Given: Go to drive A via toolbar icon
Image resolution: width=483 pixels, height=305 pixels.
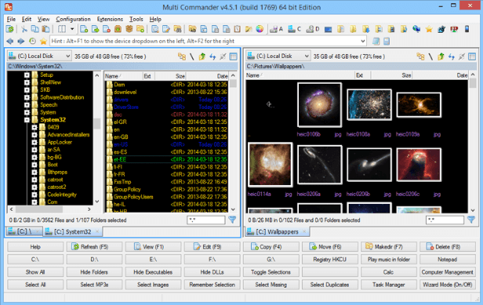Looking at the screenshot, I should (276, 29).
